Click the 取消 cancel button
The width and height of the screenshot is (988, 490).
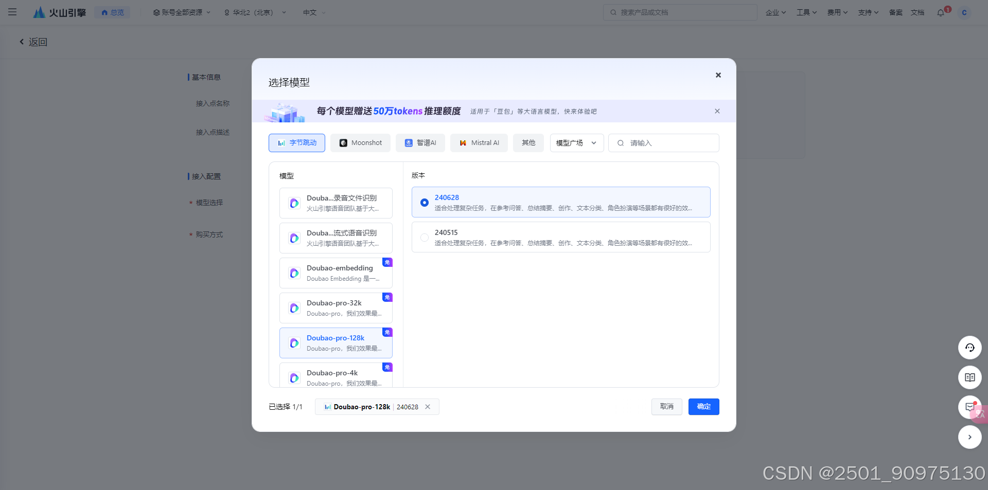pos(667,407)
